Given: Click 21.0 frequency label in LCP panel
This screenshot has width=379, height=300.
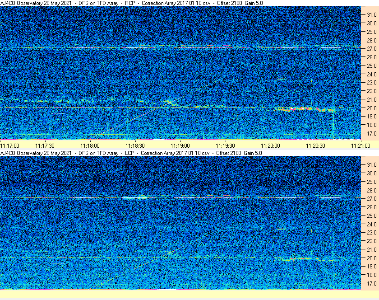Looking at the screenshot, I should tap(372, 249).
